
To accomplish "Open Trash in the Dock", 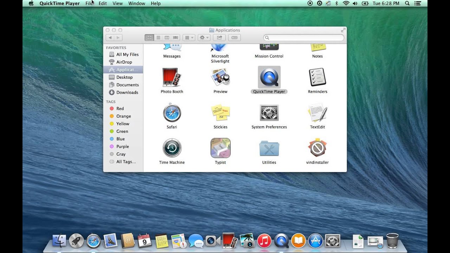I will [x=392, y=241].
